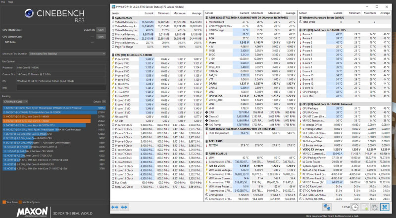The height and width of the screenshot is (218, 396).
Task: Select the IA OC Ratio Limit row
Action: (345, 186)
